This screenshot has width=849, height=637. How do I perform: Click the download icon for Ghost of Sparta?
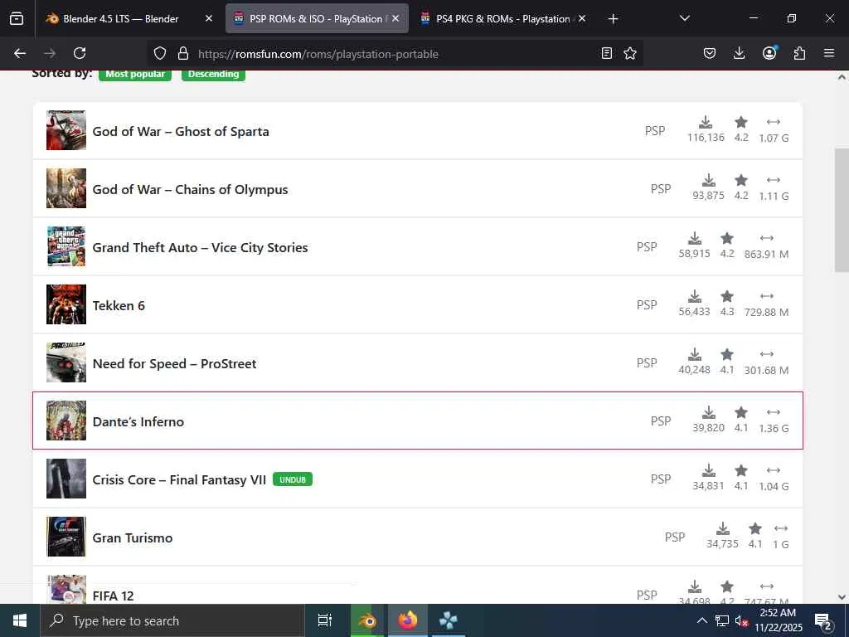pos(706,123)
